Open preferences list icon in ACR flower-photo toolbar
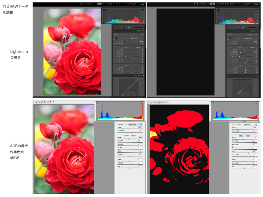Screen dimensions: 263x197 [48, 102]
